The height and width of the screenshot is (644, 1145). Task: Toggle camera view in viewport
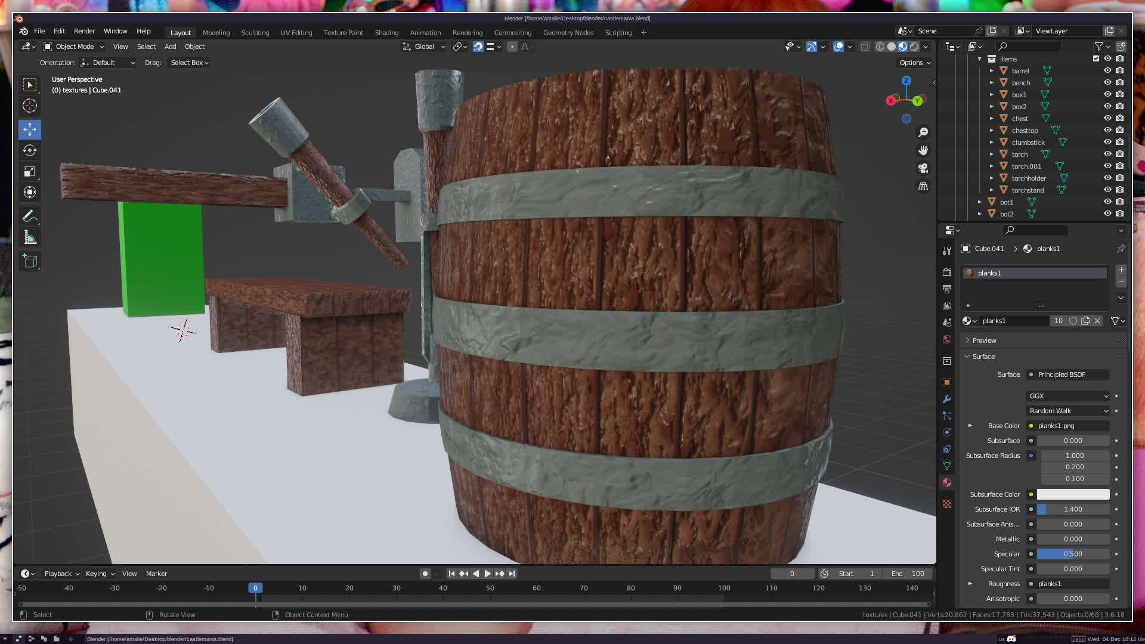[x=923, y=168]
